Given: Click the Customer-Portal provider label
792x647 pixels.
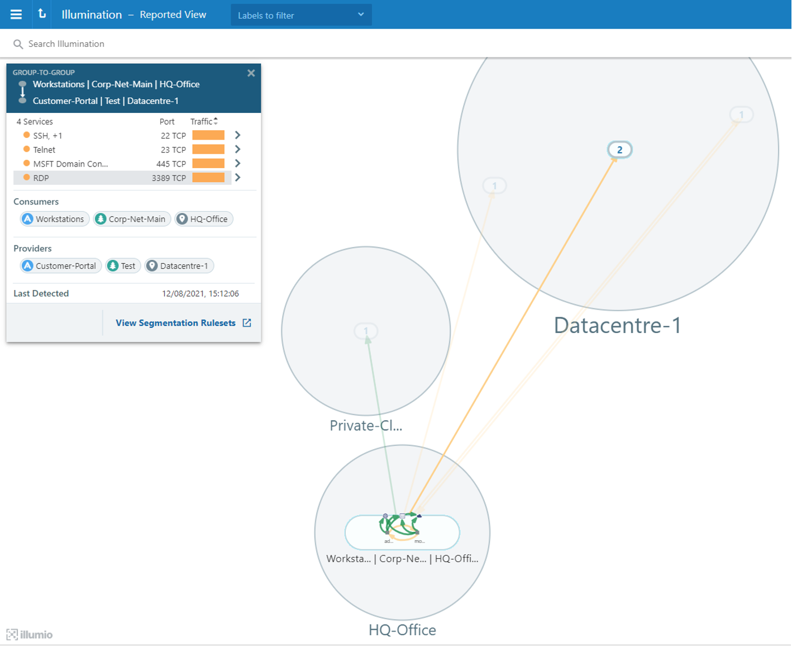Looking at the screenshot, I should click(x=61, y=266).
